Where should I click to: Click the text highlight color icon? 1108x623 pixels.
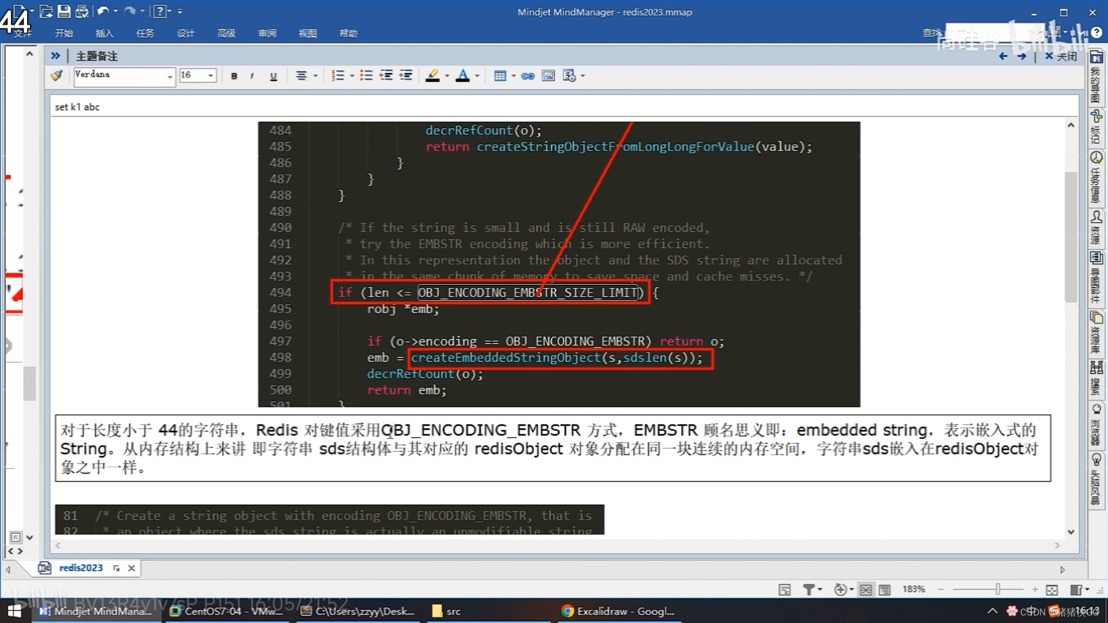click(x=433, y=76)
